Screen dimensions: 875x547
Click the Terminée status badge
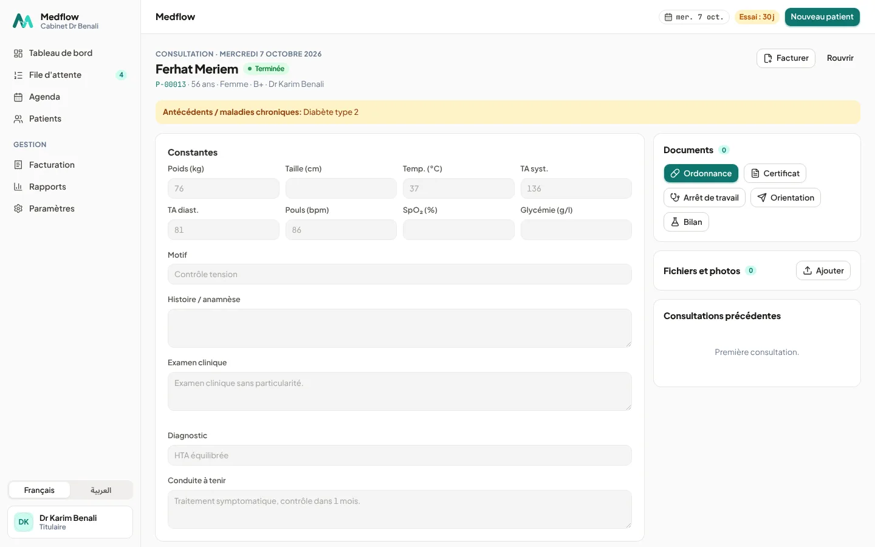point(266,69)
